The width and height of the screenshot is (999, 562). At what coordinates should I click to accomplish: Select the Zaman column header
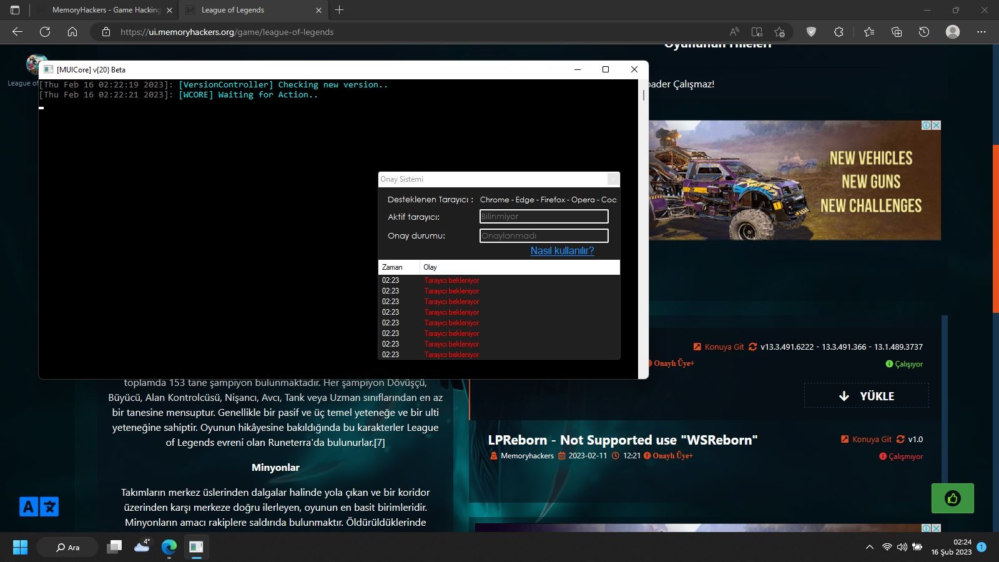tap(399, 267)
